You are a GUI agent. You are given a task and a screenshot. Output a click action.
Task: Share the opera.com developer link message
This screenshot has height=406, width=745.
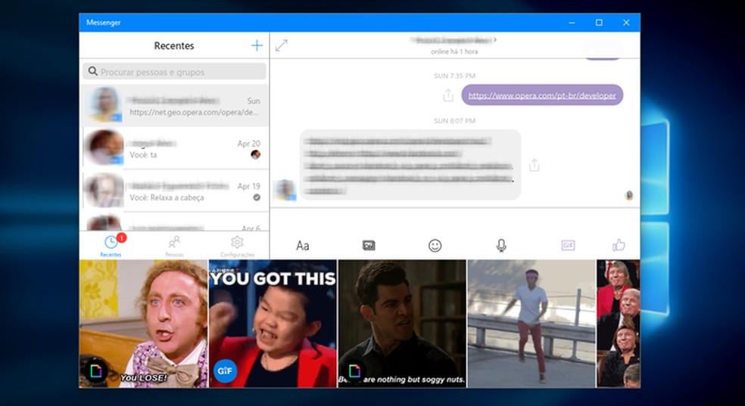coord(448,95)
